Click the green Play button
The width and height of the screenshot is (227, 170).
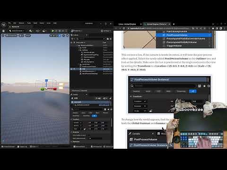click(53, 31)
